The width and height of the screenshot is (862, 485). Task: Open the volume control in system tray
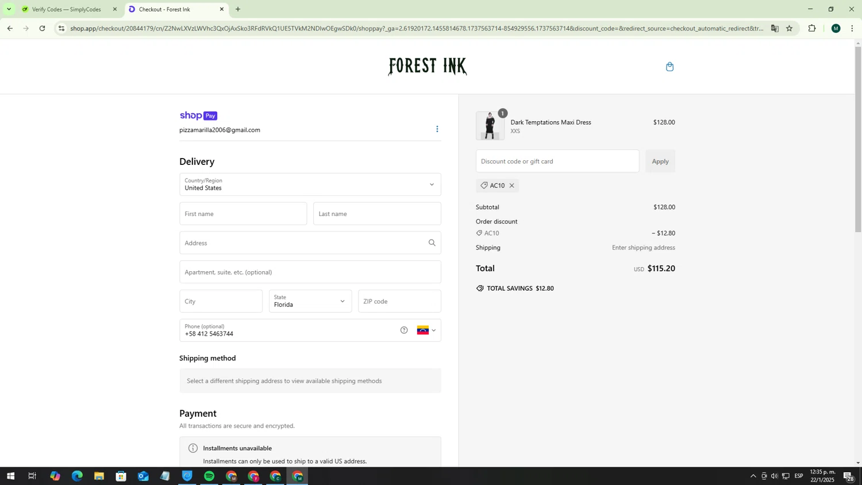click(774, 476)
